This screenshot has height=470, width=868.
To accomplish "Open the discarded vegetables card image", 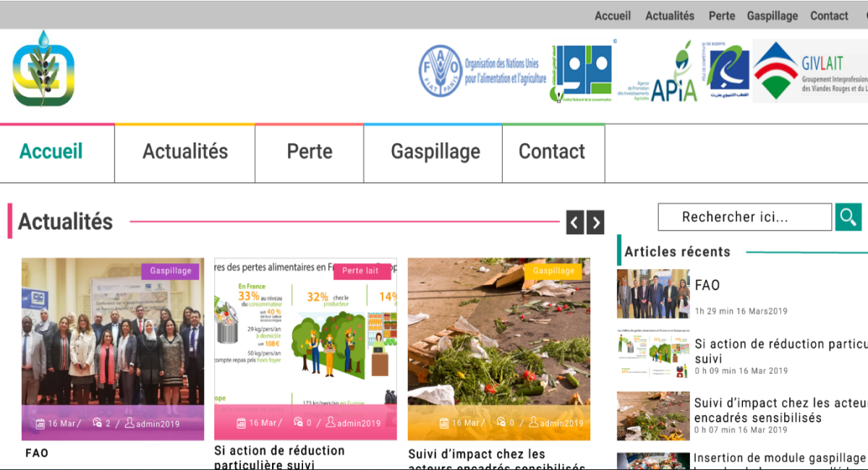I will pos(499,349).
